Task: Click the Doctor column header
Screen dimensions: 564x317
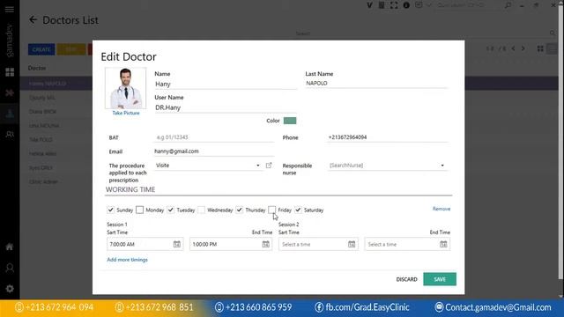Action: 37,68
